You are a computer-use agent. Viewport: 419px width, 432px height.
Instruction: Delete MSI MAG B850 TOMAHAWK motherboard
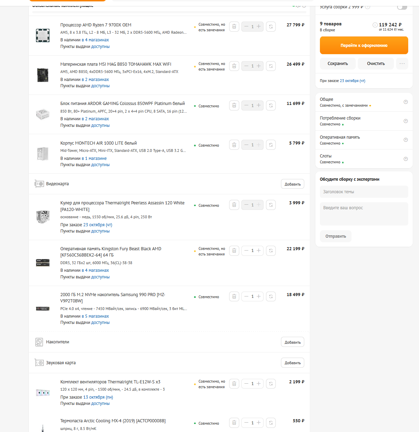(234, 66)
